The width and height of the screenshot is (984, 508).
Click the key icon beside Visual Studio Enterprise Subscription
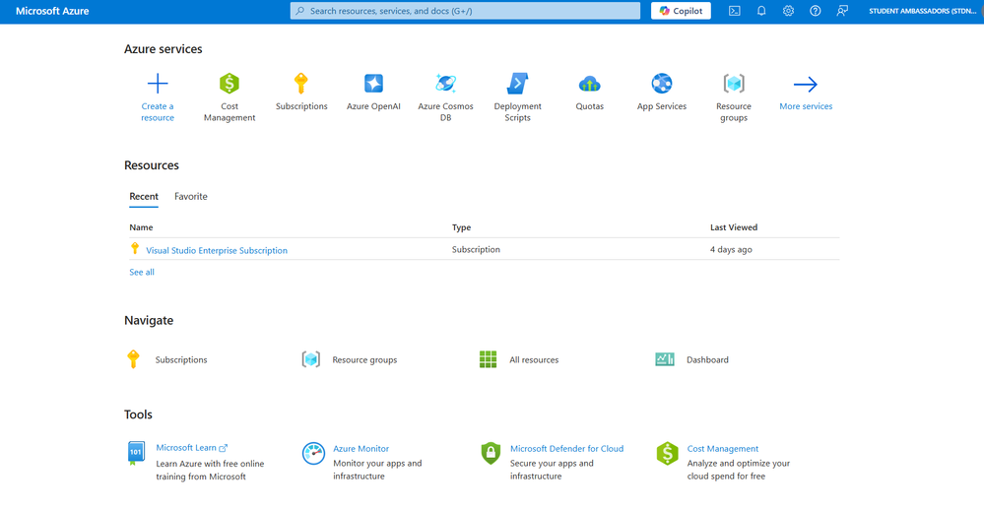click(134, 249)
